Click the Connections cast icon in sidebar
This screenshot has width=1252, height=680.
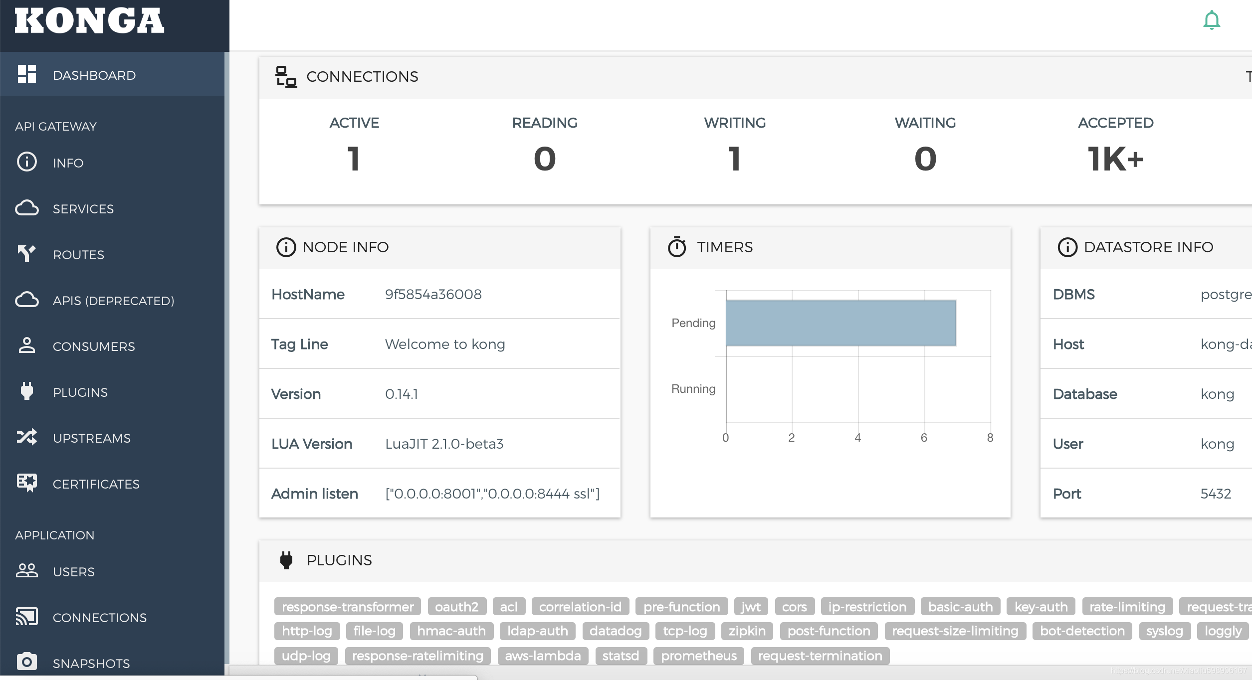coord(27,616)
